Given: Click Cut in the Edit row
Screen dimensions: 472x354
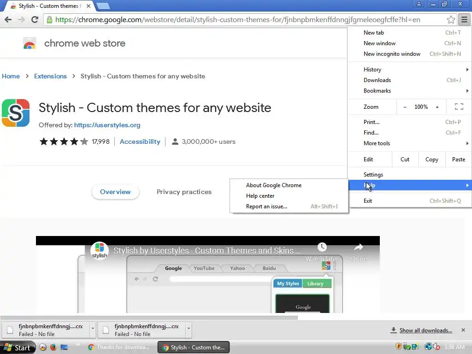Looking at the screenshot, I should click(x=405, y=159).
